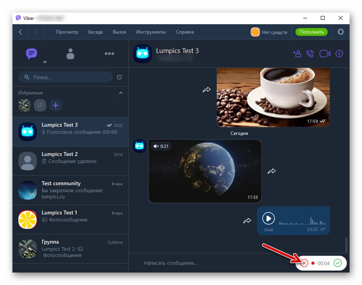Open the chats tab icon
362x285 pixels.
[32, 53]
